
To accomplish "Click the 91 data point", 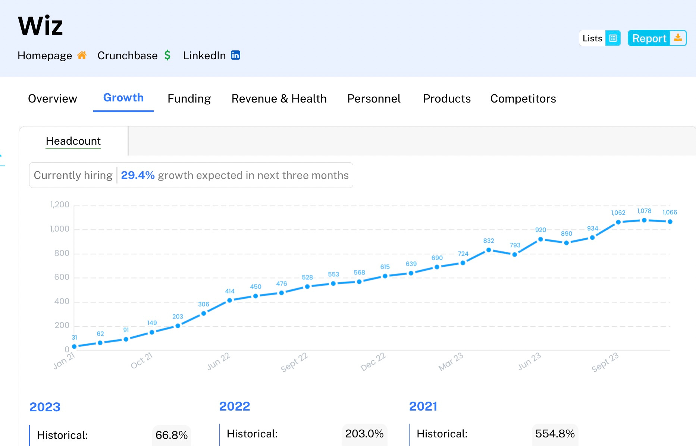I will 126,339.
